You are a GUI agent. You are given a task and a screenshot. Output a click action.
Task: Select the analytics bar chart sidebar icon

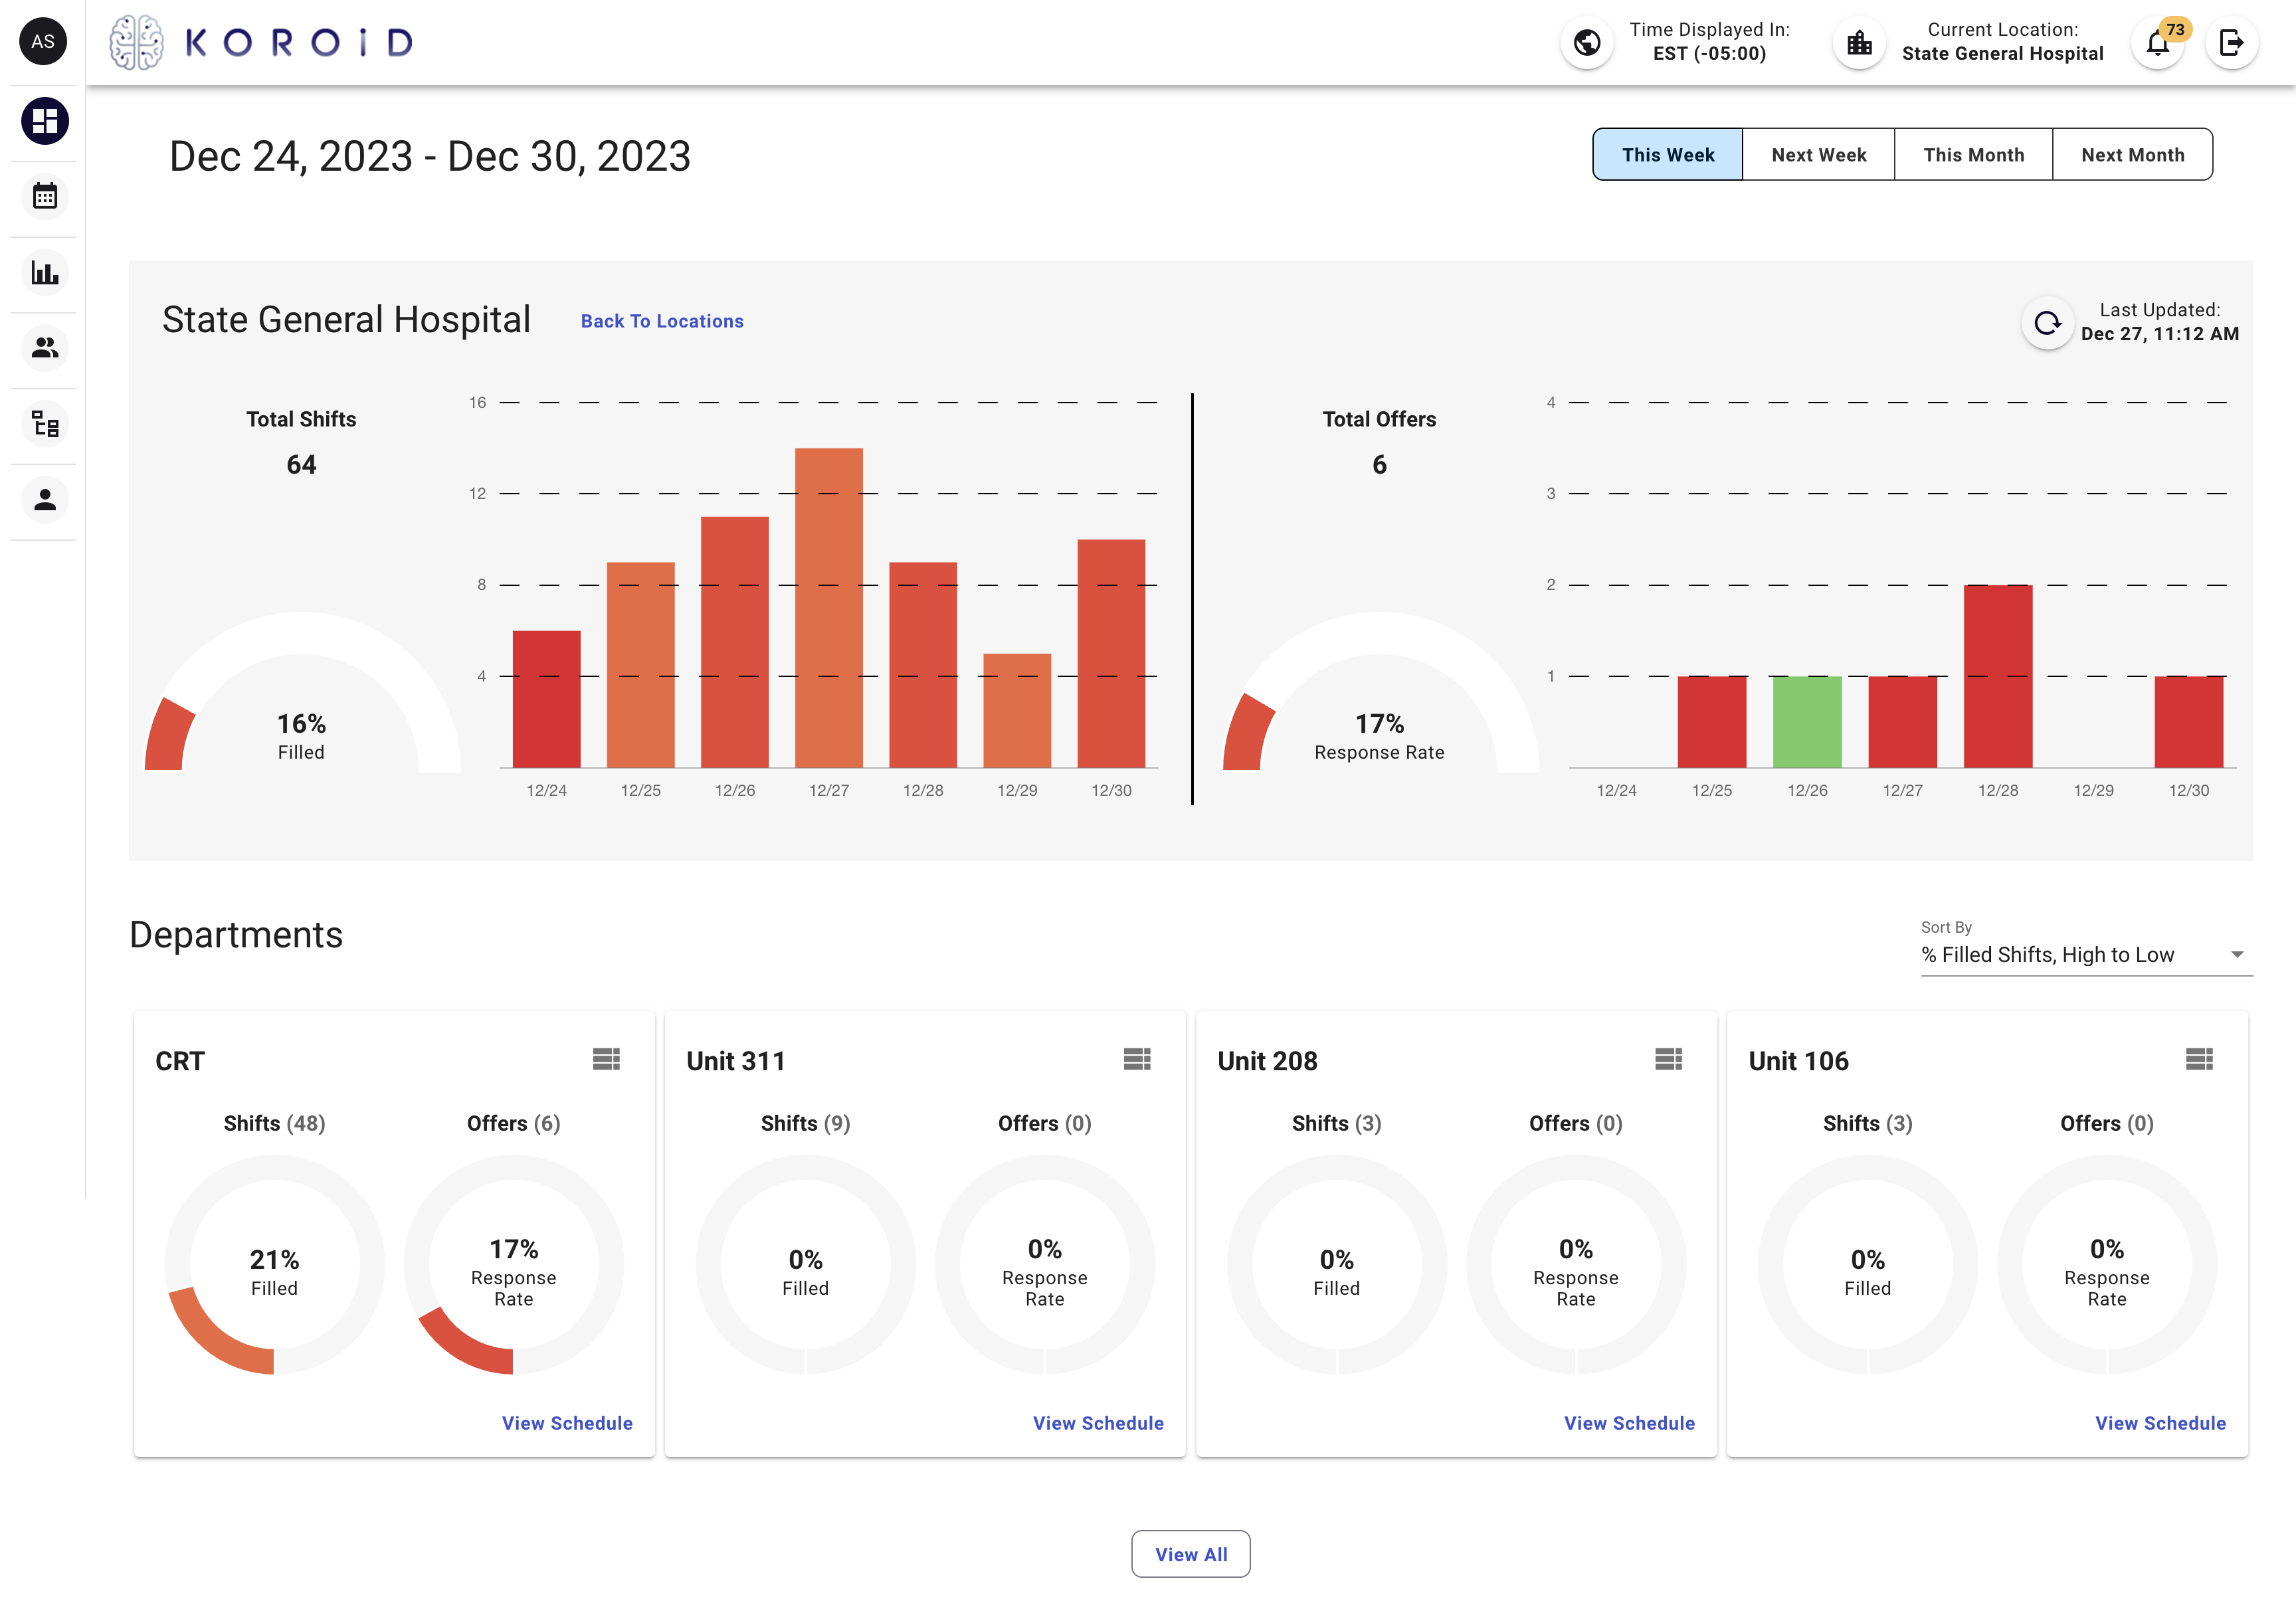(43, 272)
